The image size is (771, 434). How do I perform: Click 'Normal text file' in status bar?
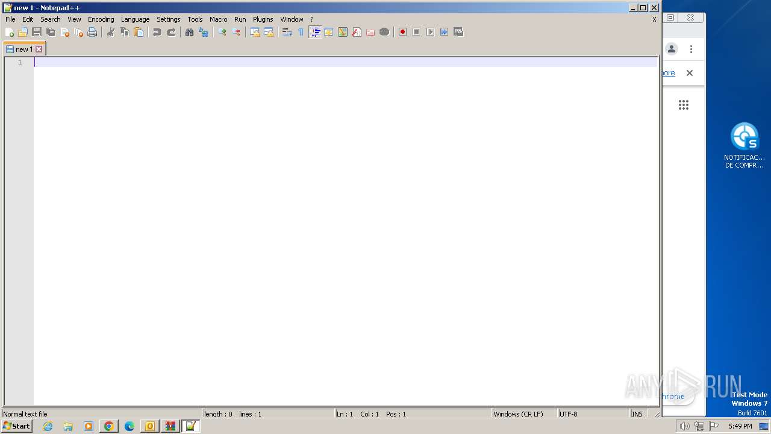click(x=101, y=414)
